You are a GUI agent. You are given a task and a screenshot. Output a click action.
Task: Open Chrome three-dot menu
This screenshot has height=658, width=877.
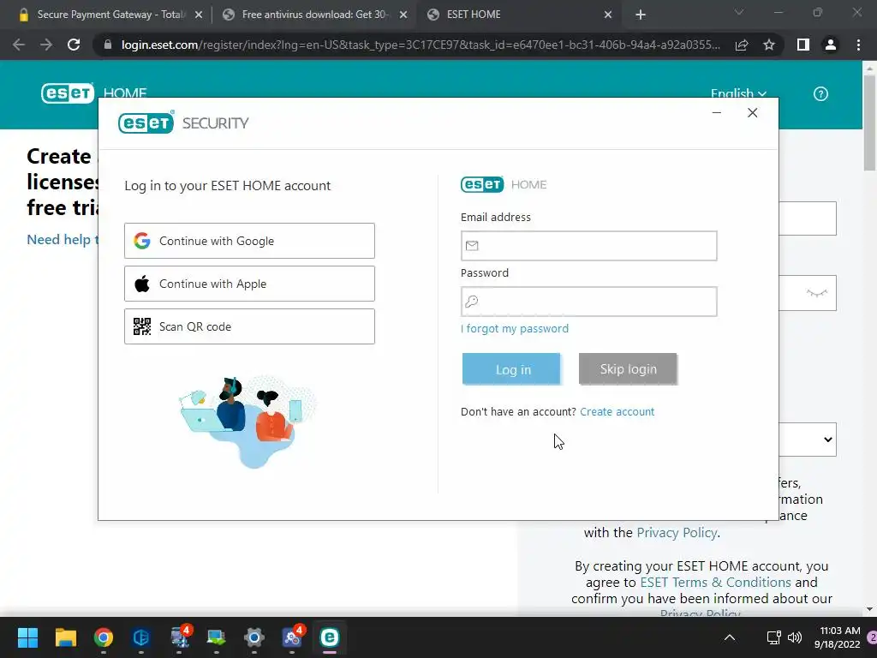click(x=858, y=45)
